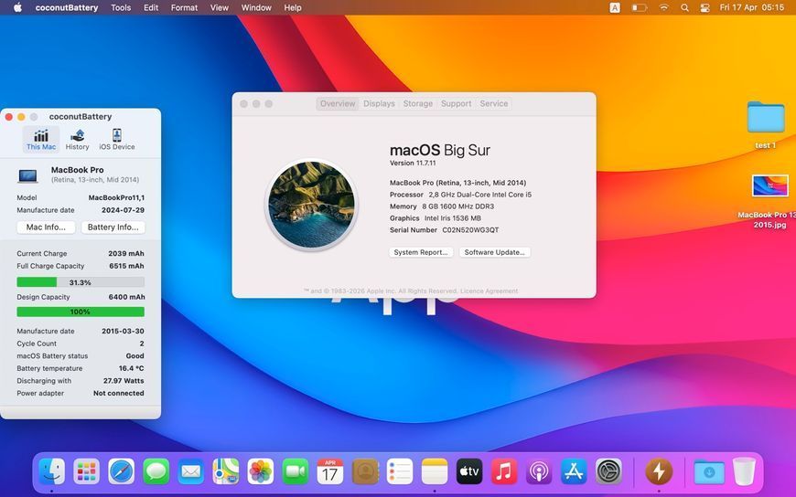Screen dimensions: 796x497
Task: Launch Podcasts from the Dock
Action: click(x=539, y=471)
